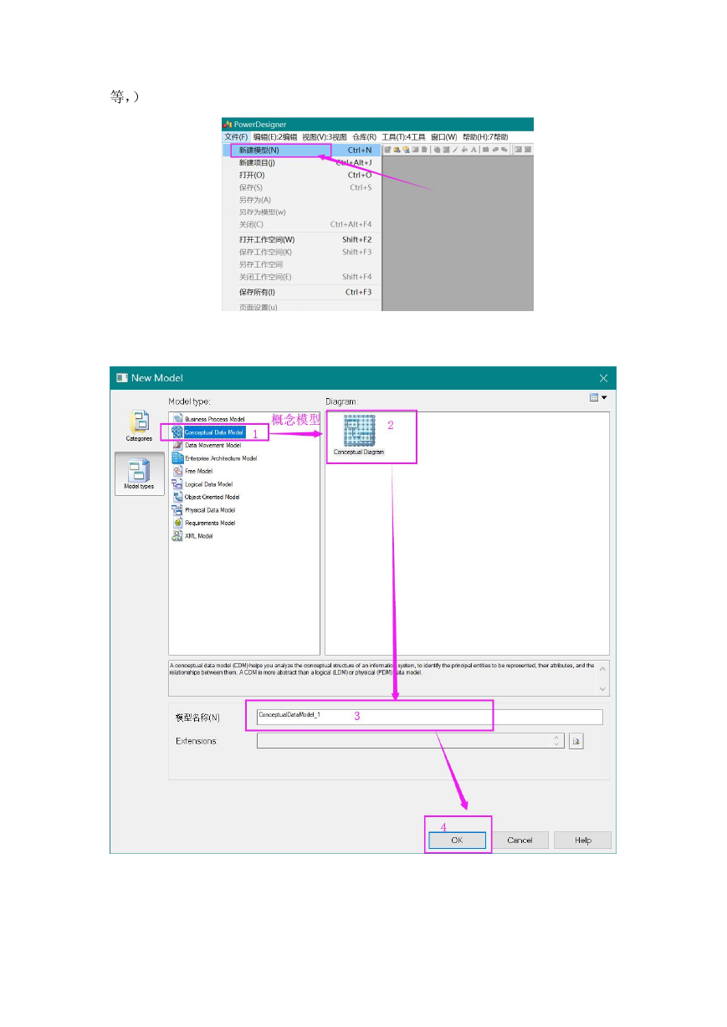
Task: Open the 文件(F) menu in PowerDesigner
Action: click(236, 137)
